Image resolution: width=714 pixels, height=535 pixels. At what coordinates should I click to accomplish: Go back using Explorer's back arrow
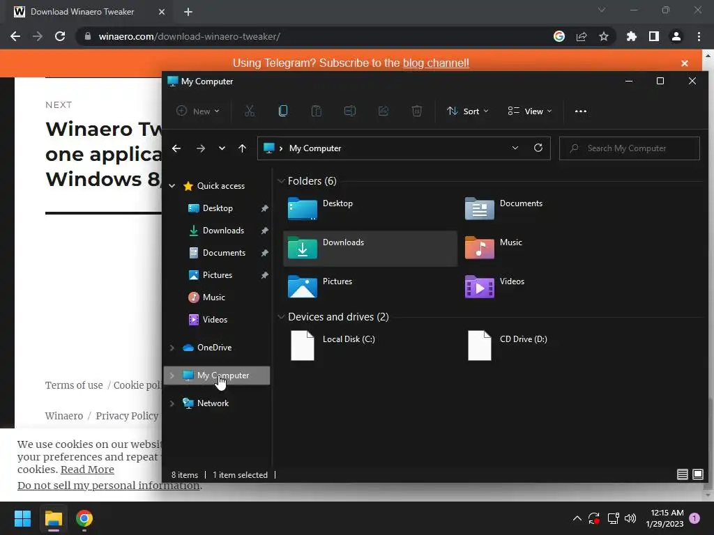176,148
